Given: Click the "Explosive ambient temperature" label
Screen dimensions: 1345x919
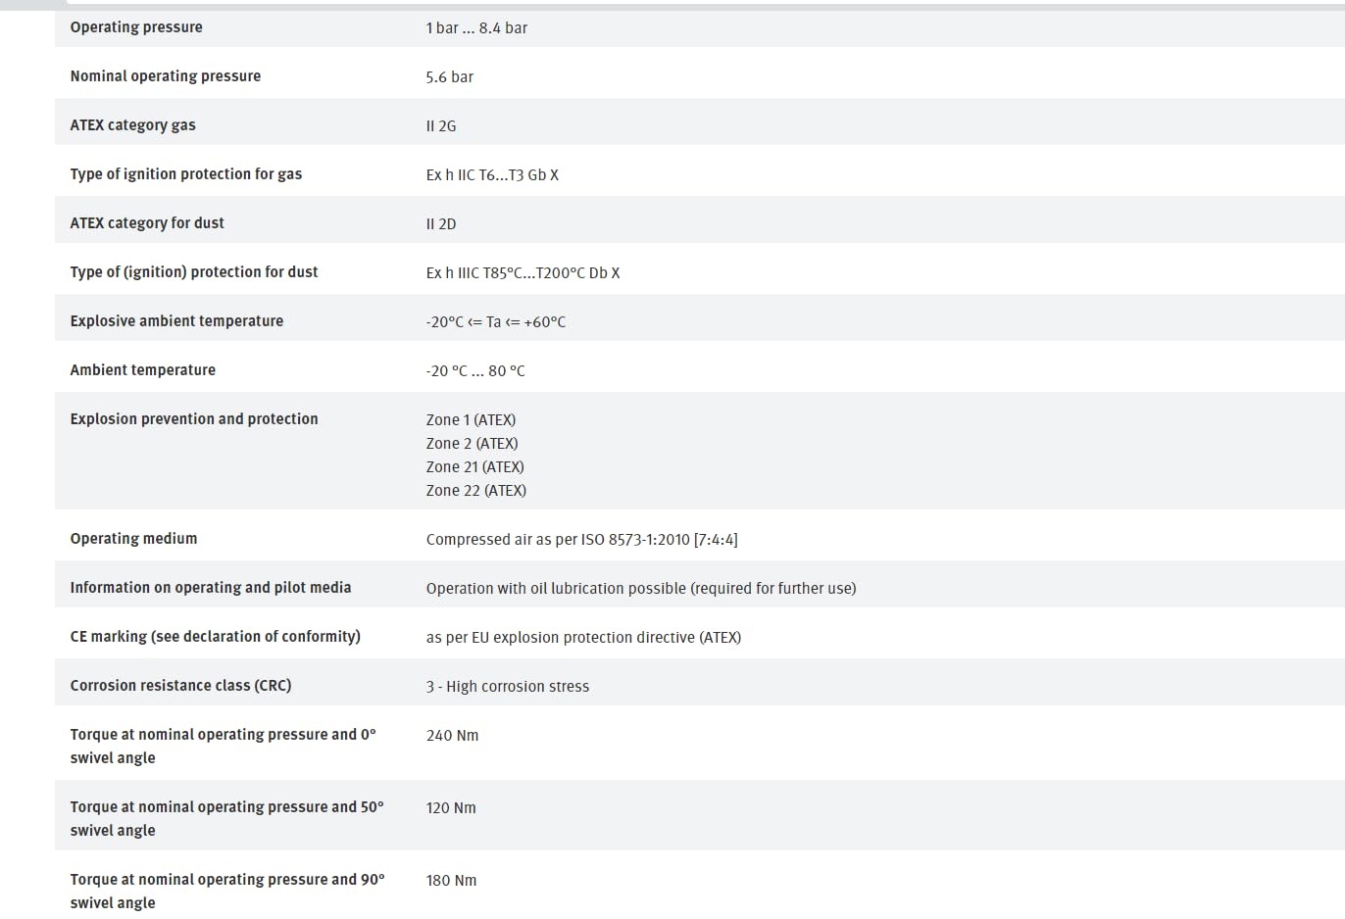Looking at the screenshot, I should 176,321.
